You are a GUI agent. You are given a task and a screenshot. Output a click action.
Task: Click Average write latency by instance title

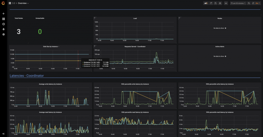click(x=50, y=84)
